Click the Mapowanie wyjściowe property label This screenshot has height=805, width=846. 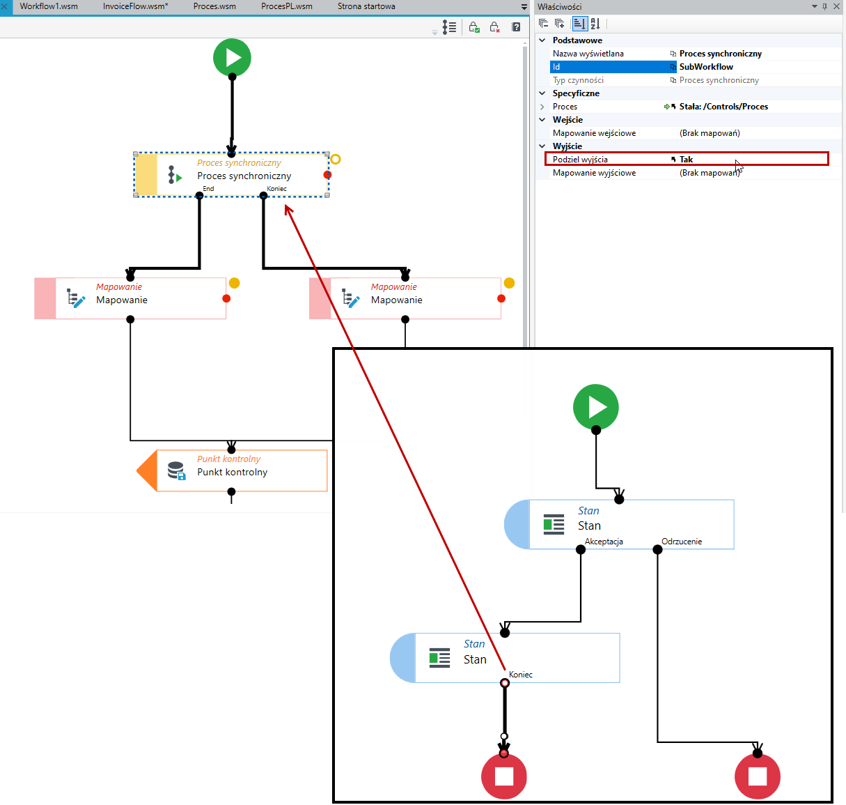coord(594,173)
